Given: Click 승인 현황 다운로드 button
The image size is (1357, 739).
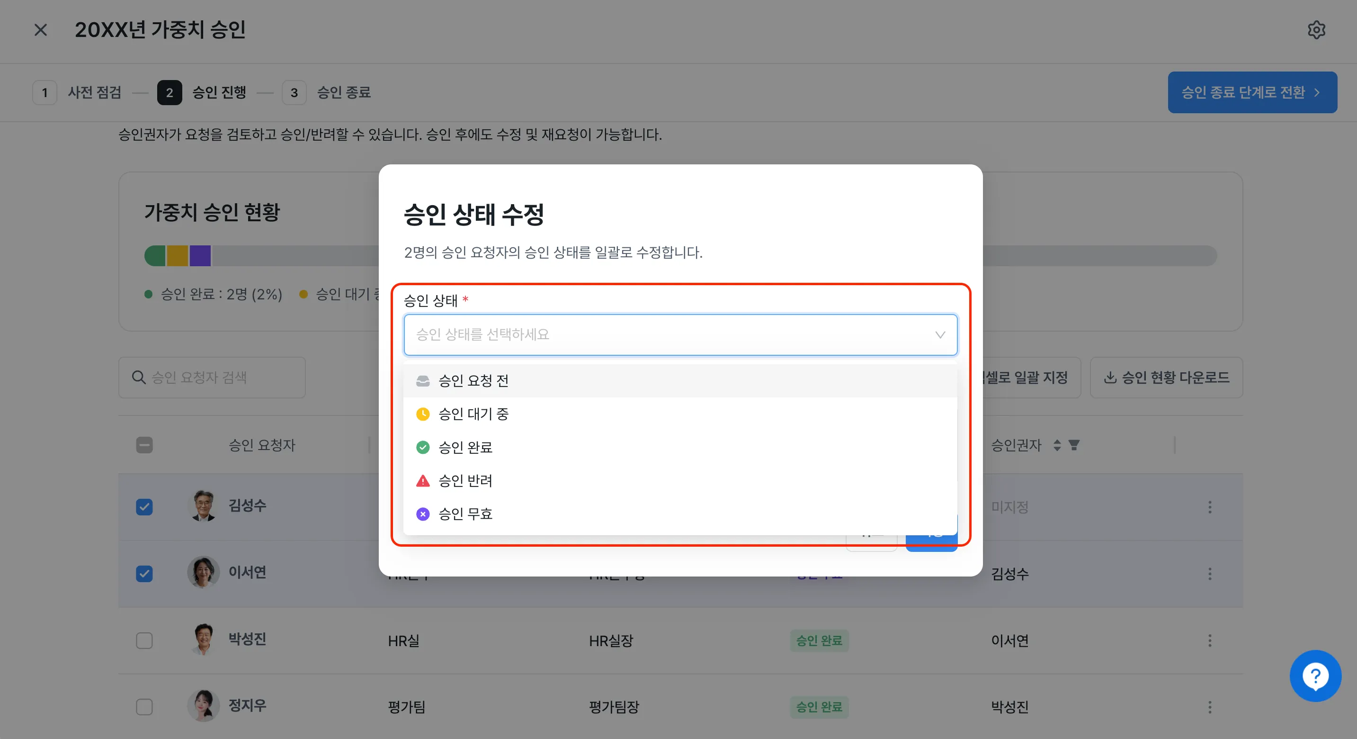Looking at the screenshot, I should coord(1166,378).
